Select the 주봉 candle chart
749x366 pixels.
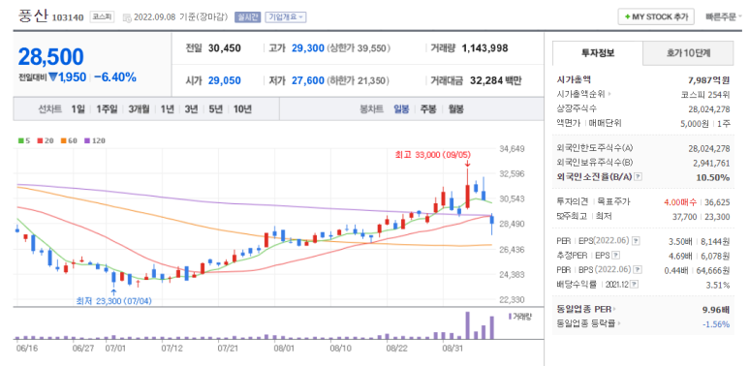click(428, 109)
